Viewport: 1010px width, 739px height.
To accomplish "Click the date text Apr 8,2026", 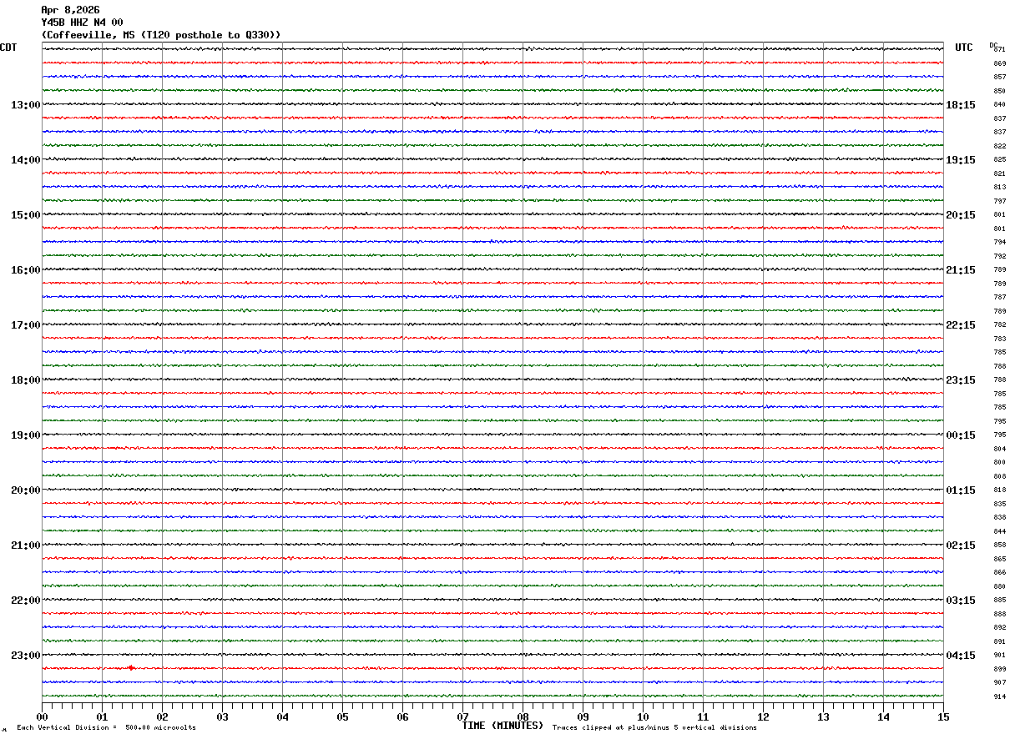I will point(70,10).
